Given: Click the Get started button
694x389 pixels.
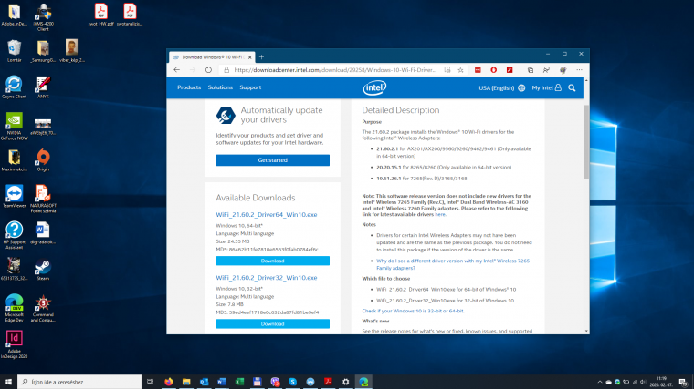Looking at the screenshot, I should [273, 159].
